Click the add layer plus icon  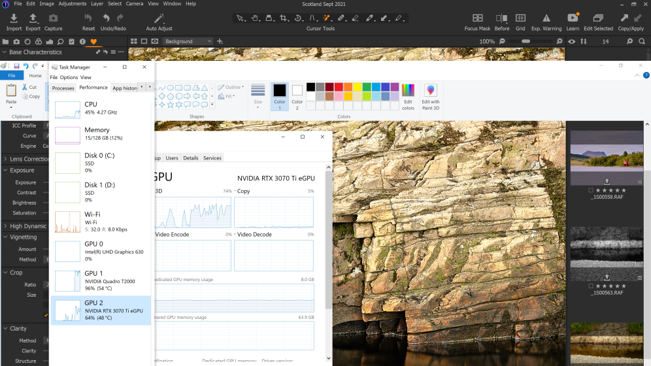tap(220, 41)
